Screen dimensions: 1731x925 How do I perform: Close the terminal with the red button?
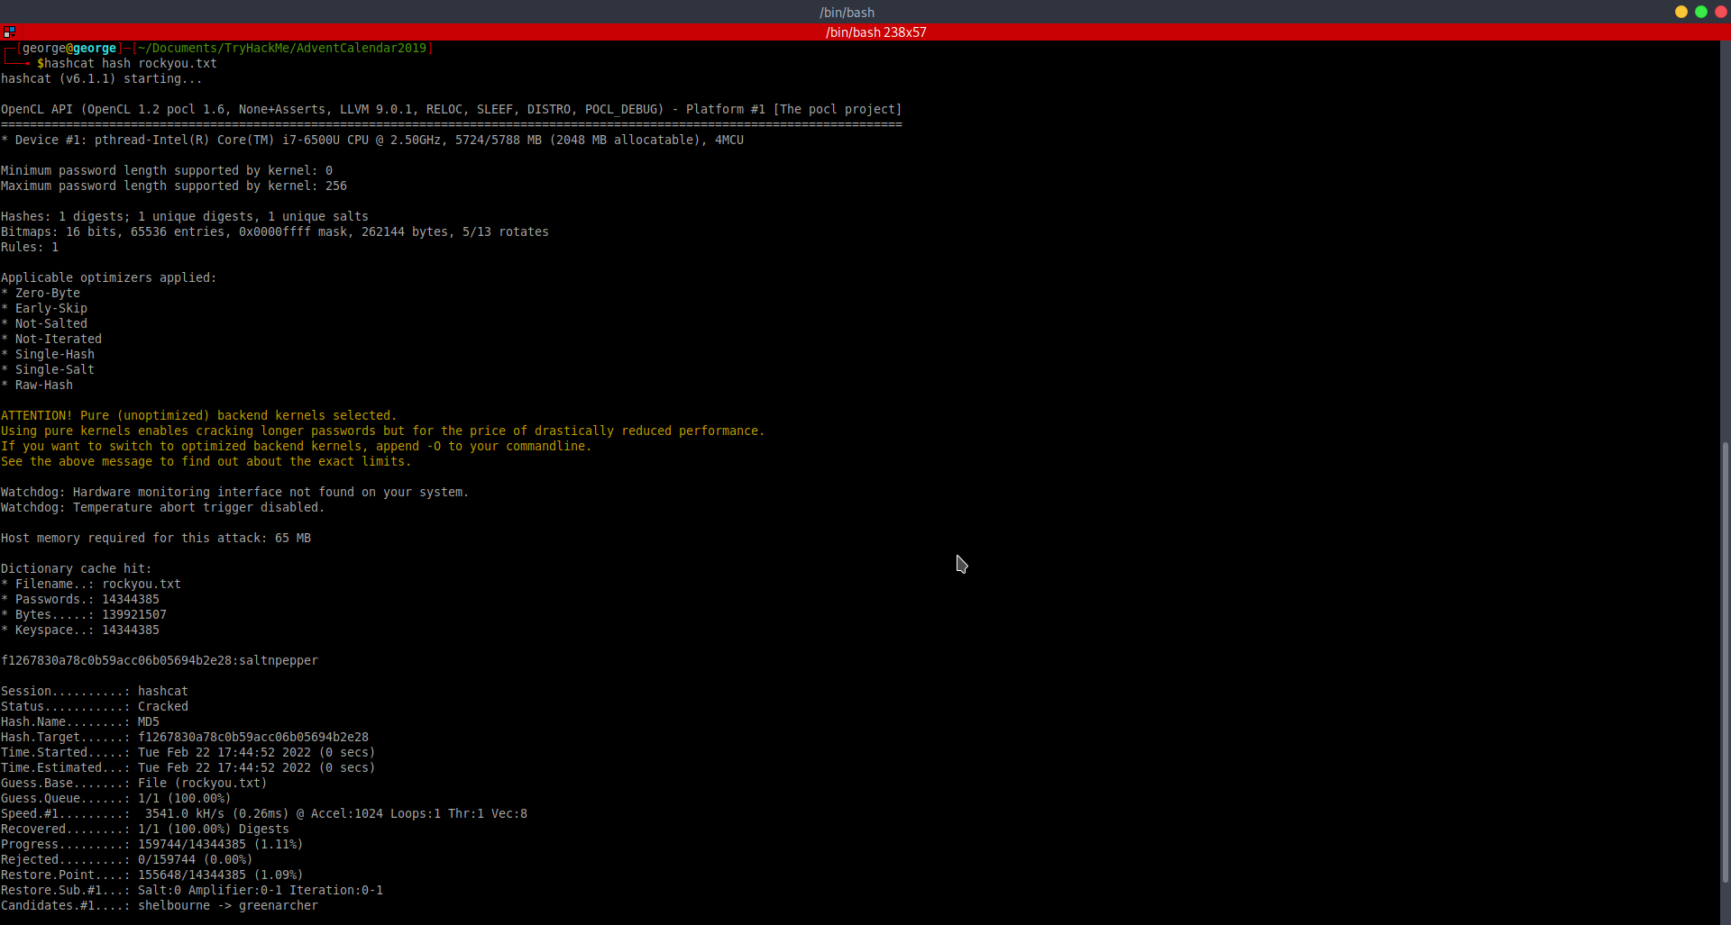[1720, 12]
